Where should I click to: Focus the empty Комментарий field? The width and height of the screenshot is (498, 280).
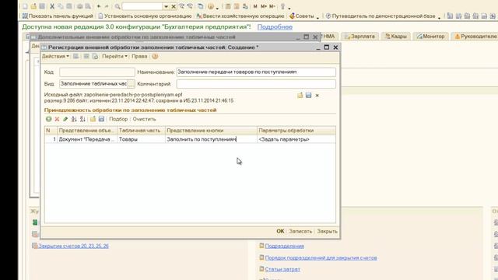(x=256, y=84)
